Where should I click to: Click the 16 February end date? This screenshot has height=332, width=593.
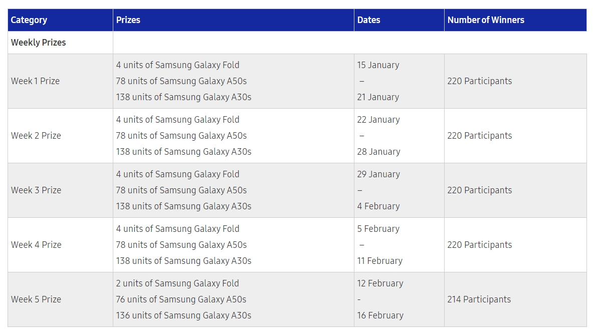pos(380,315)
